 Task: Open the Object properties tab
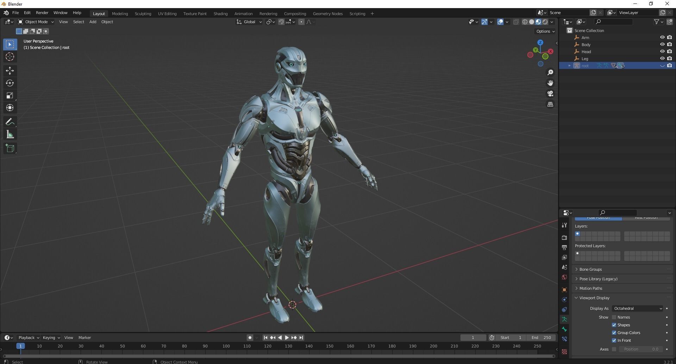[x=564, y=290]
